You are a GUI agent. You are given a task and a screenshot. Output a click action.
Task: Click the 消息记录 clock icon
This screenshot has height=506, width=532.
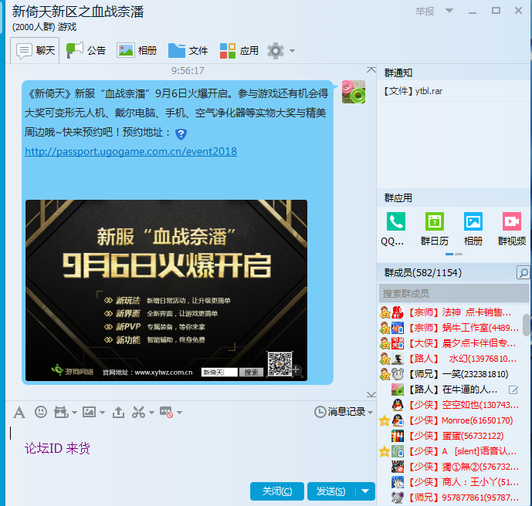pos(320,412)
